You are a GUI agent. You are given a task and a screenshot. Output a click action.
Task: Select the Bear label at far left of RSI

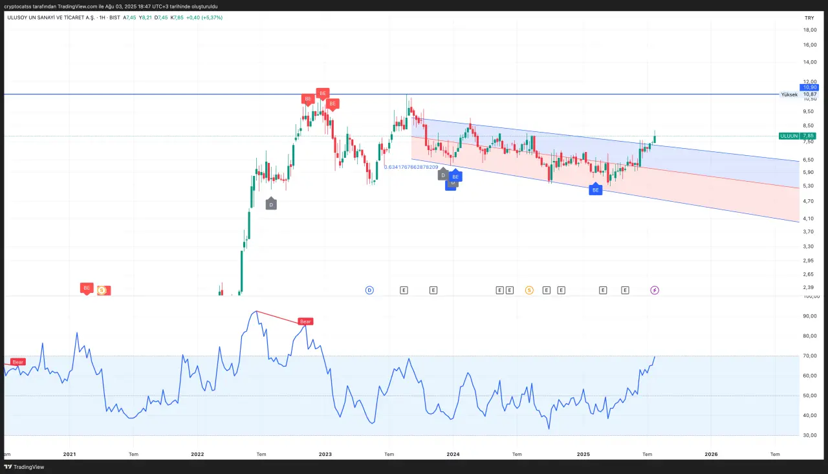click(x=18, y=362)
